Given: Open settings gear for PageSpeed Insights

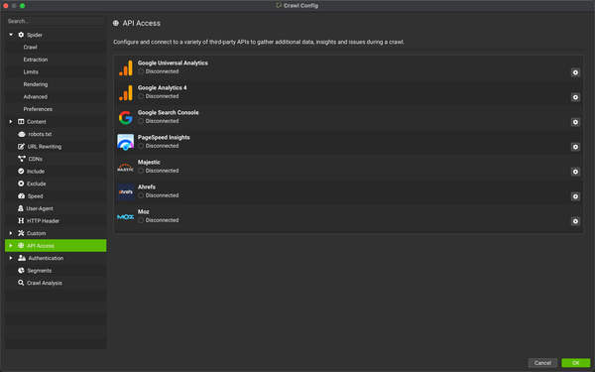Looking at the screenshot, I should [575, 147].
